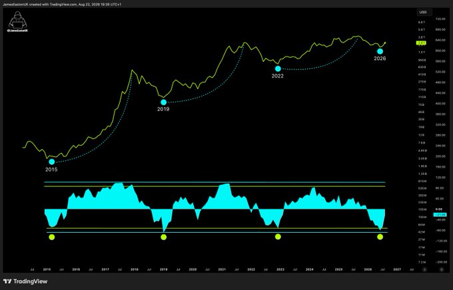The height and width of the screenshot is (290, 453).
Task: Click the green oscillator dot under 2022 low
Action: pos(278,237)
